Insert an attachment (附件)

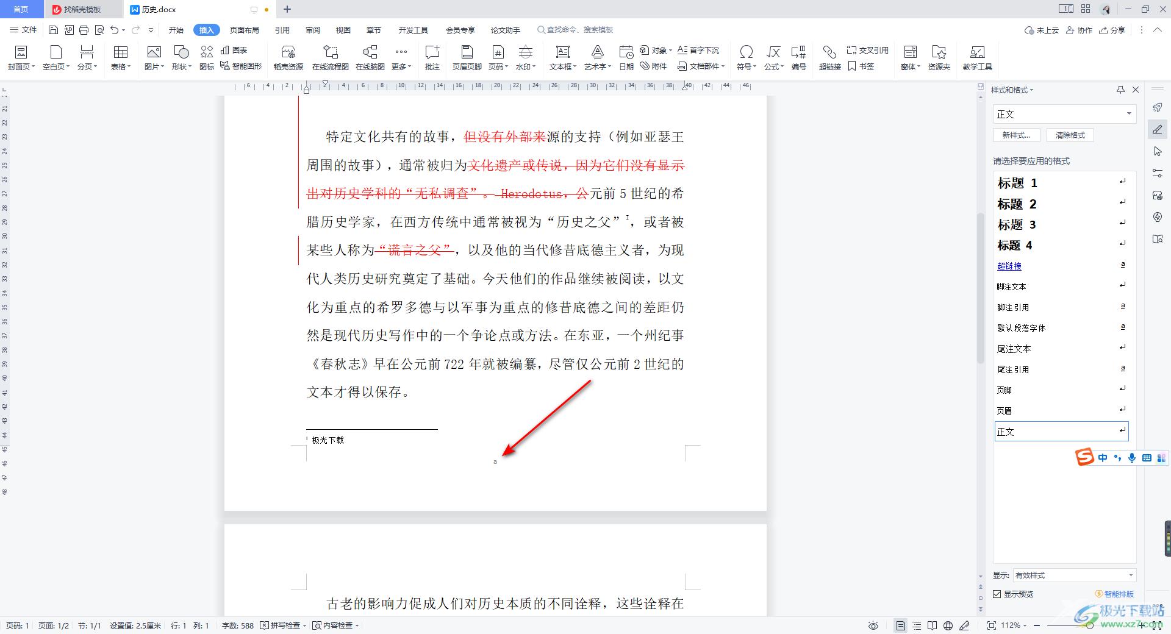(653, 66)
